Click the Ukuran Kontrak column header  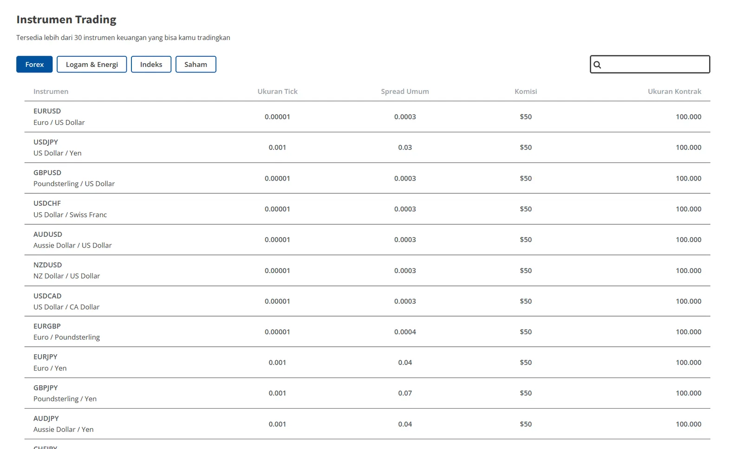pyautogui.click(x=675, y=91)
